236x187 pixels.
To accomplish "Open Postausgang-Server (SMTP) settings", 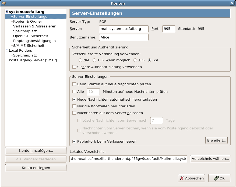I will click(33, 60).
